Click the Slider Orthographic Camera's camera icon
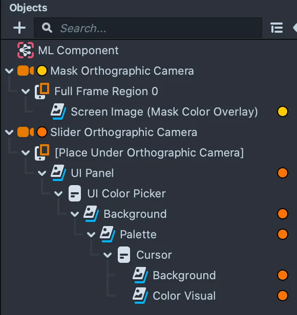This screenshot has height=315, width=297. [x=26, y=132]
